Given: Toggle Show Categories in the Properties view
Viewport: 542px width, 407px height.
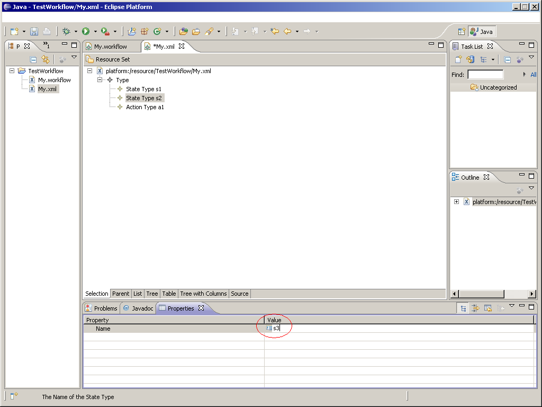Looking at the screenshot, I should pyautogui.click(x=463, y=308).
